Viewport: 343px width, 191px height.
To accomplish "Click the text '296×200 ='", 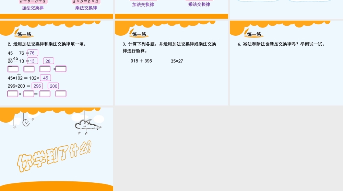I will click(x=19, y=86).
